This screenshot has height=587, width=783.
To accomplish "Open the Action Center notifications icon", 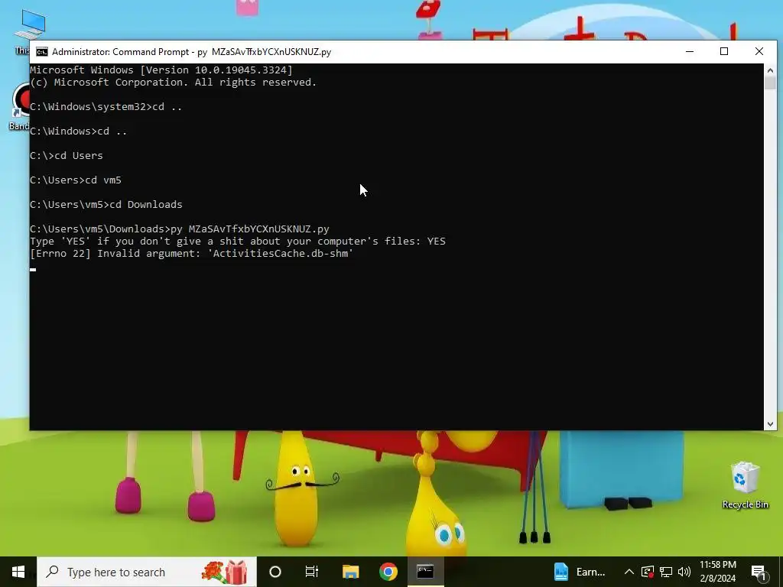I will [759, 572].
